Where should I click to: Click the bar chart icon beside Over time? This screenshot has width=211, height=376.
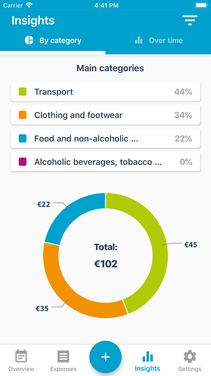pos(138,40)
